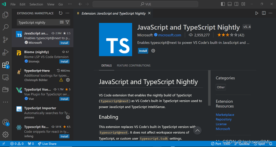Open the Search view in activity bar

(x=5, y=27)
